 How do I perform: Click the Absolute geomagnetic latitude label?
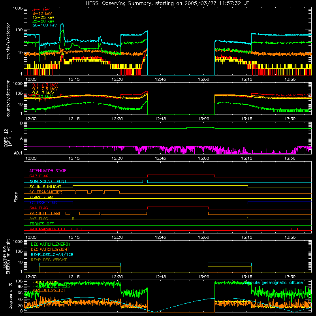[273, 282]
